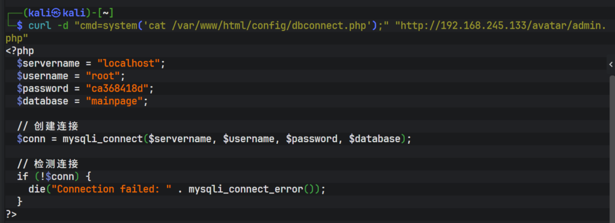Click the "<?php" opening tag
The height and width of the screenshot is (223, 615).
[20, 51]
